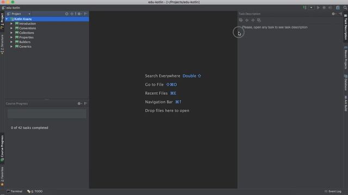The height and width of the screenshot is (195, 348).
Task: Collapse the Kotlin Koans root node
Action: click(x=7, y=19)
